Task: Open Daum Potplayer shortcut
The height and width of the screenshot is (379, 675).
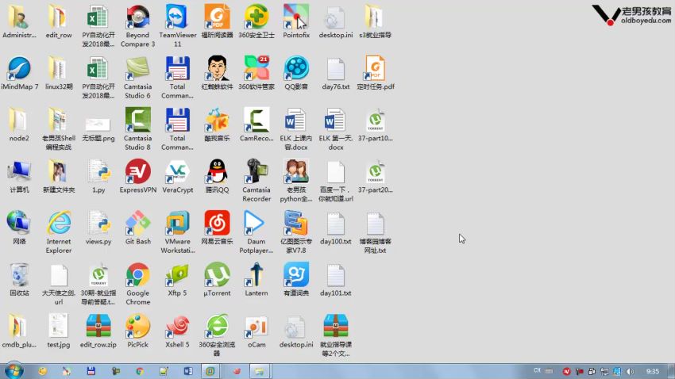Action: 256,232
